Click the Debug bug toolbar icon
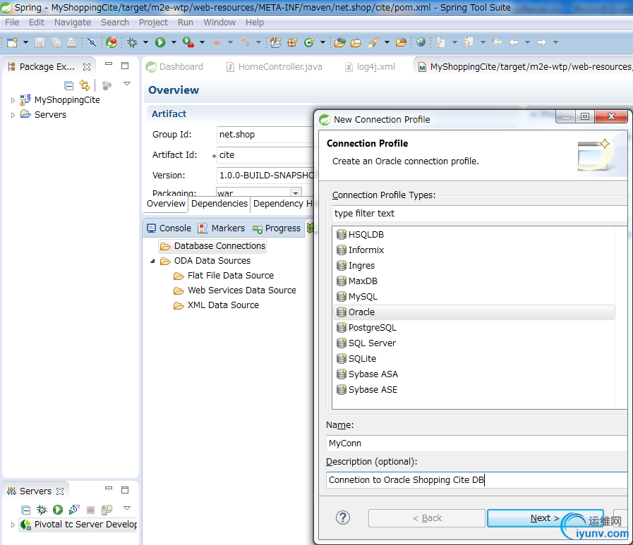633x545 pixels. click(x=133, y=42)
